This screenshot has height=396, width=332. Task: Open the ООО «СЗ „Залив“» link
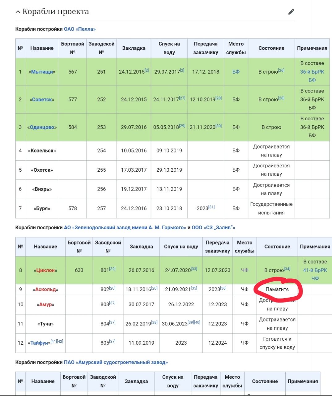click(213, 228)
